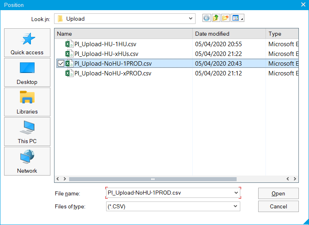Image resolution: width=309 pixels, height=225 pixels.
Task: Click the Open button
Action: tap(278, 193)
